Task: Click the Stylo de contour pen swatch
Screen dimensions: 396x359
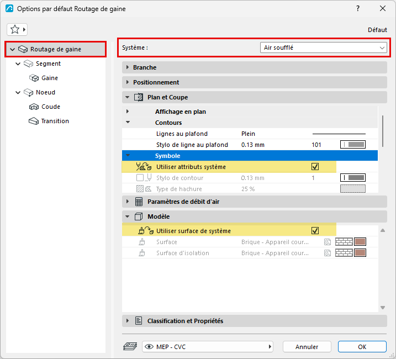Action: click(x=353, y=178)
